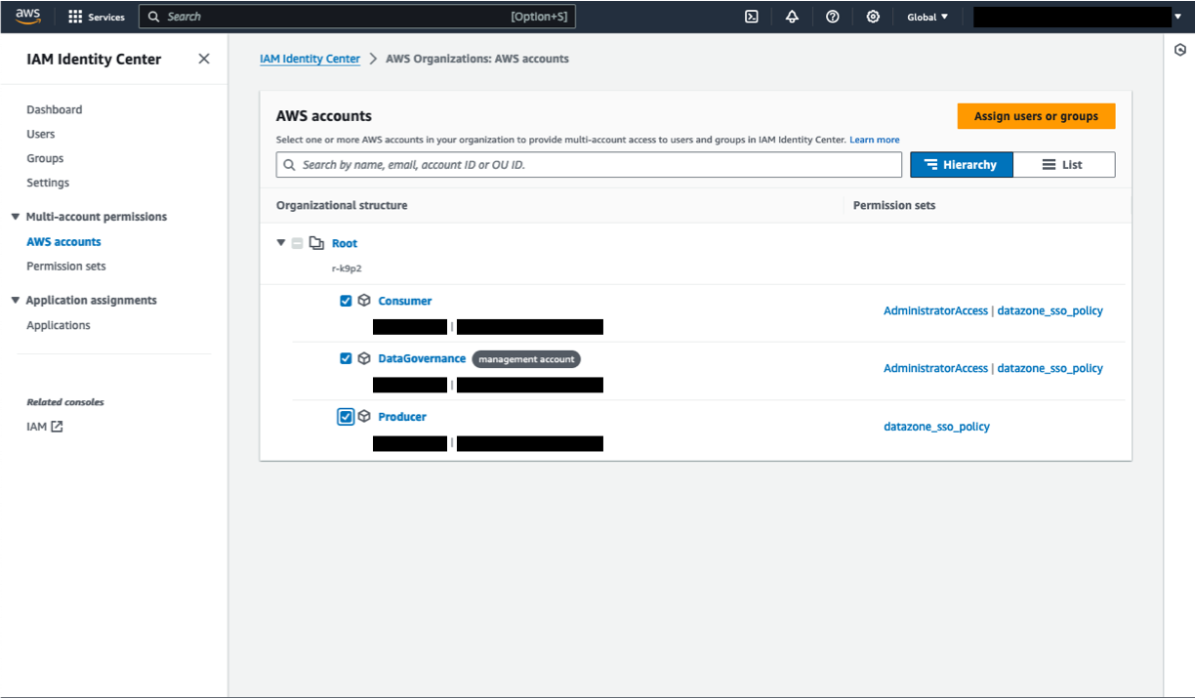Open the notifications bell
The image size is (1195, 699).
792,17
